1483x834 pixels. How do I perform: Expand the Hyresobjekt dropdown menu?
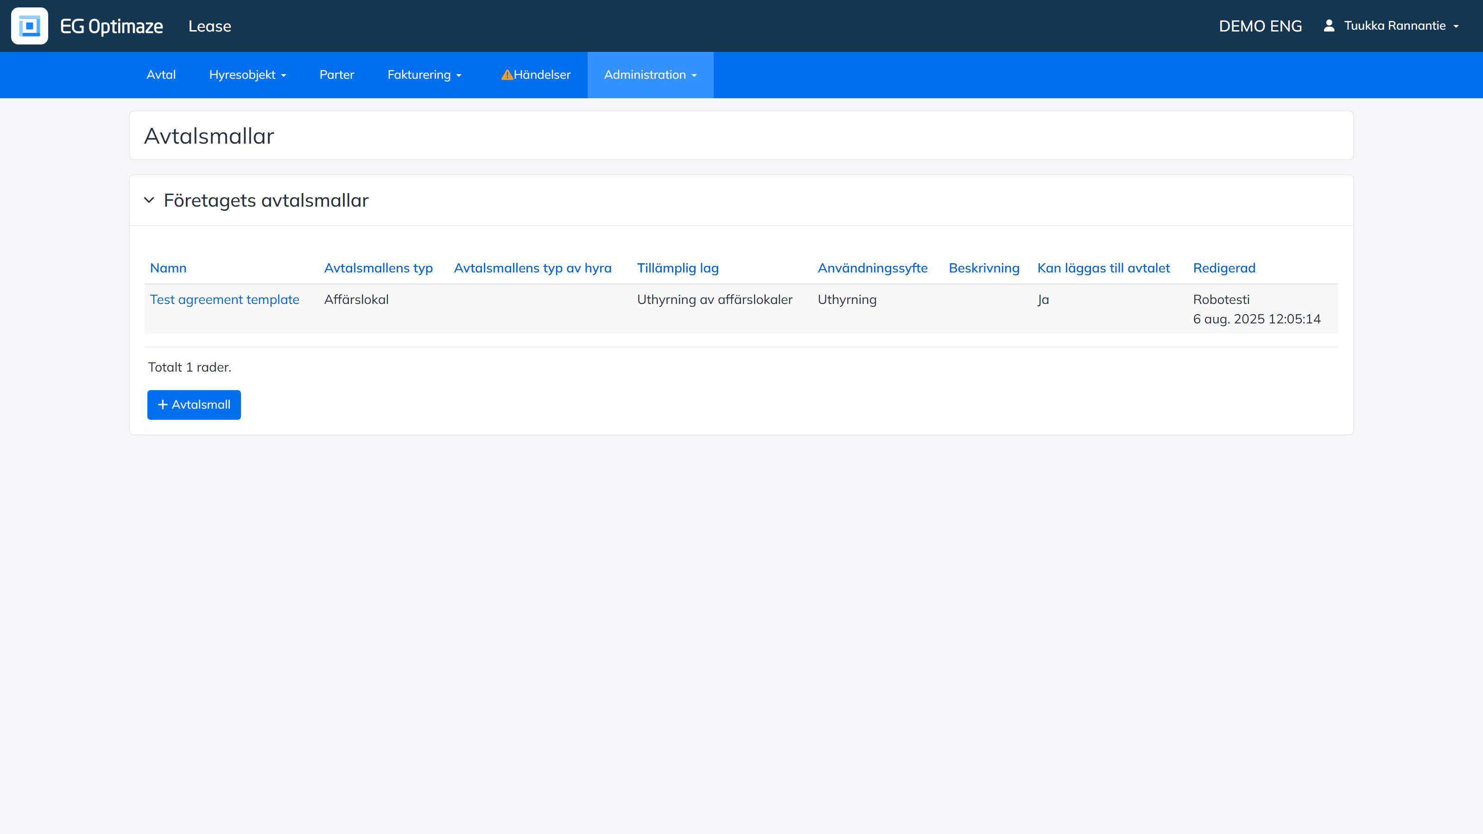[247, 75]
